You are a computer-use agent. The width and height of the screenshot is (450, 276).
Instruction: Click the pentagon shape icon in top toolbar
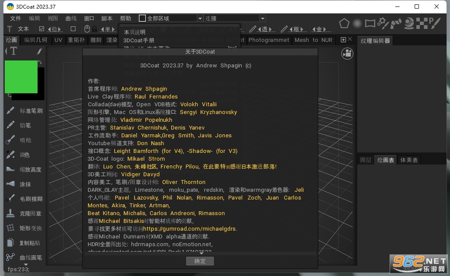click(344, 23)
